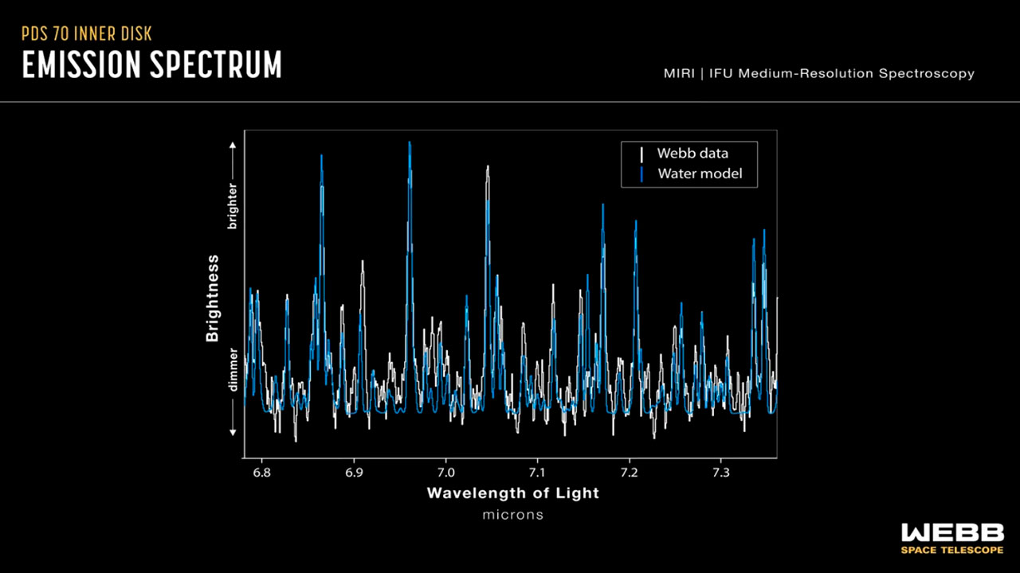Click the 'SPACE TELESCOPE' yellow text
The width and height of the screenshot is (1020, 573).
pos(951,550)
